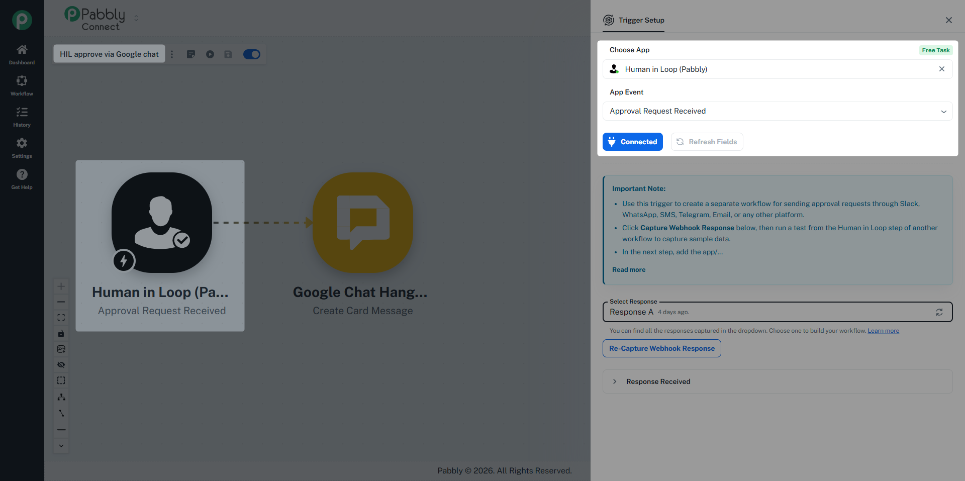Click the refresh icon in Select Response field

pos(939,312)
